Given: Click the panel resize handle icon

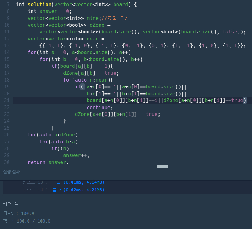Looking at the screenshot, I should point(162,166).
